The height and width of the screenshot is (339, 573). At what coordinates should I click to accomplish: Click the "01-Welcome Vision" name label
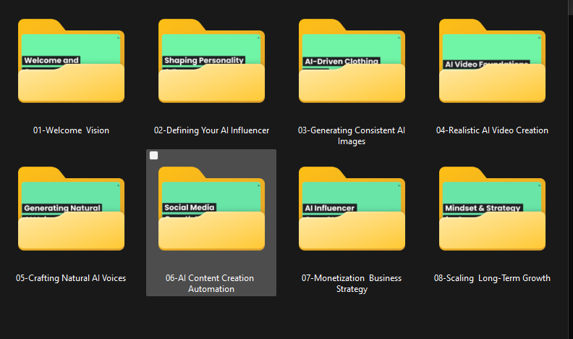click(71, 130)
